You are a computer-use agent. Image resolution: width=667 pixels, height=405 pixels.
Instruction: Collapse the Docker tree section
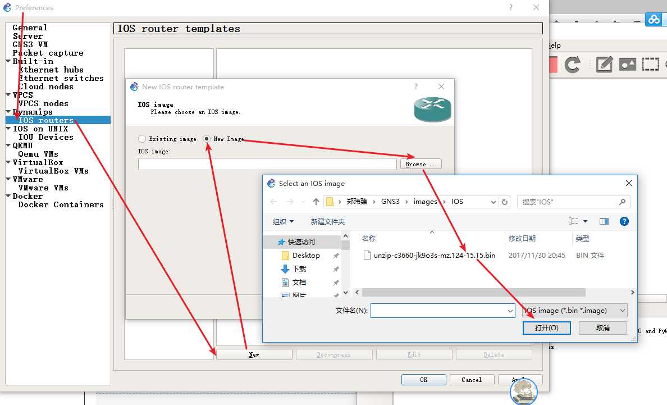(x=8, y=196)
